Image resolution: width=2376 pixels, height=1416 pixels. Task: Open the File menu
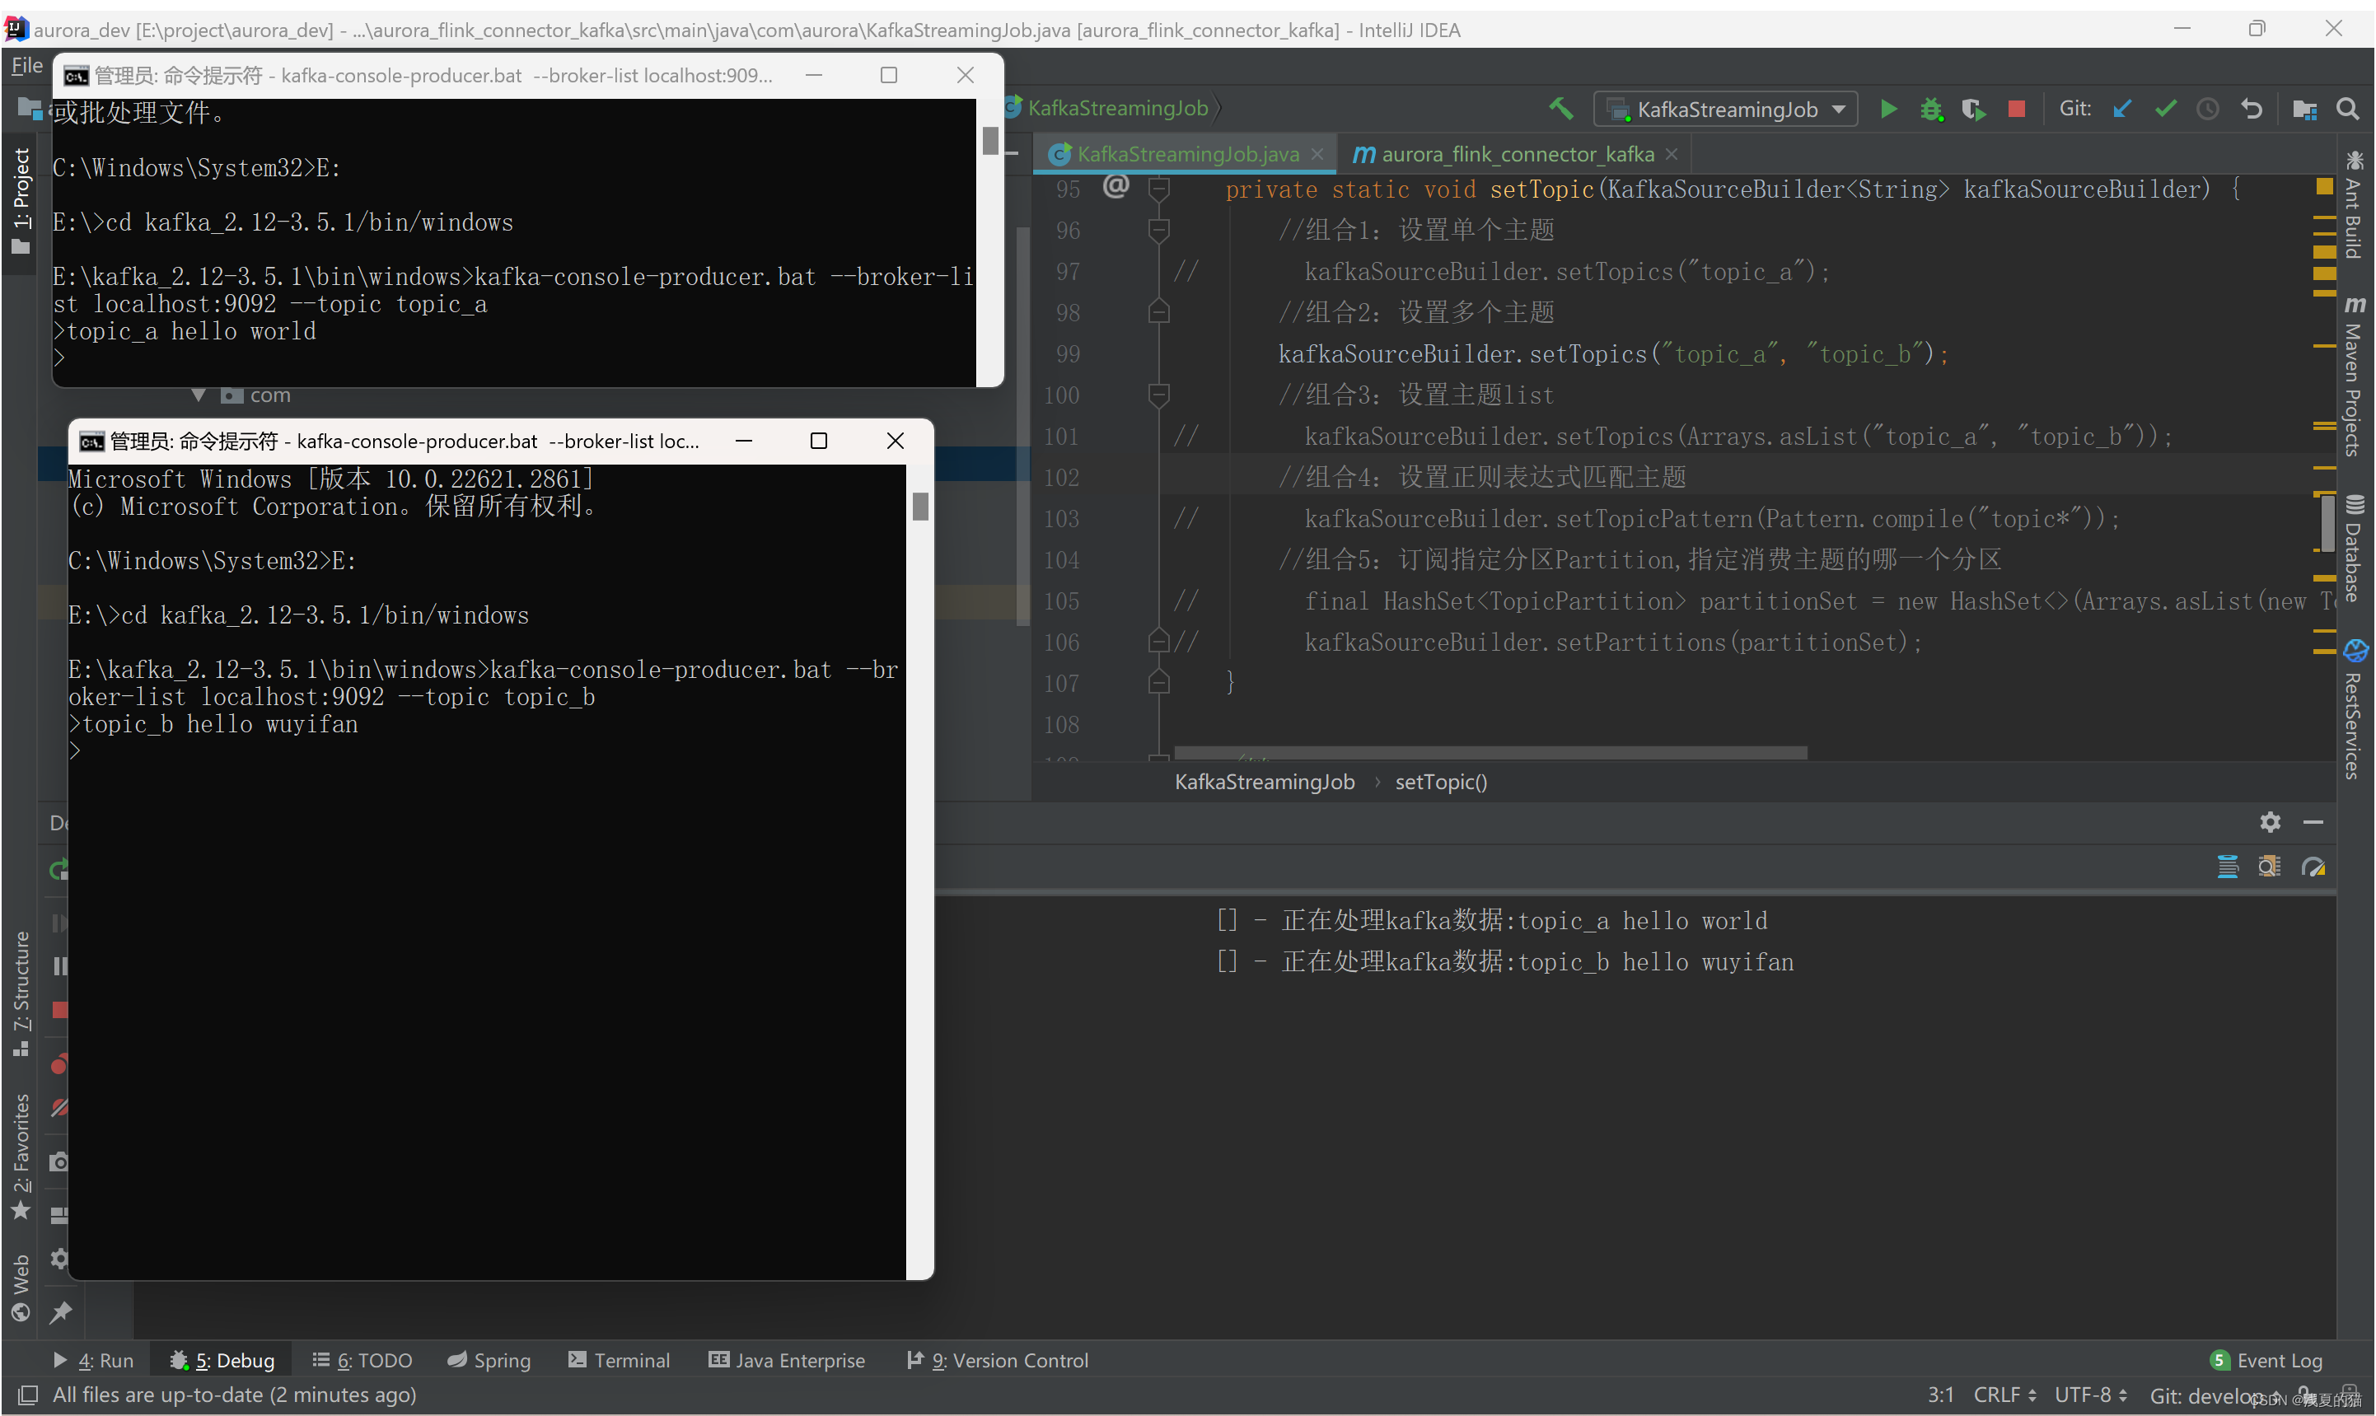[x=26, y=65]
